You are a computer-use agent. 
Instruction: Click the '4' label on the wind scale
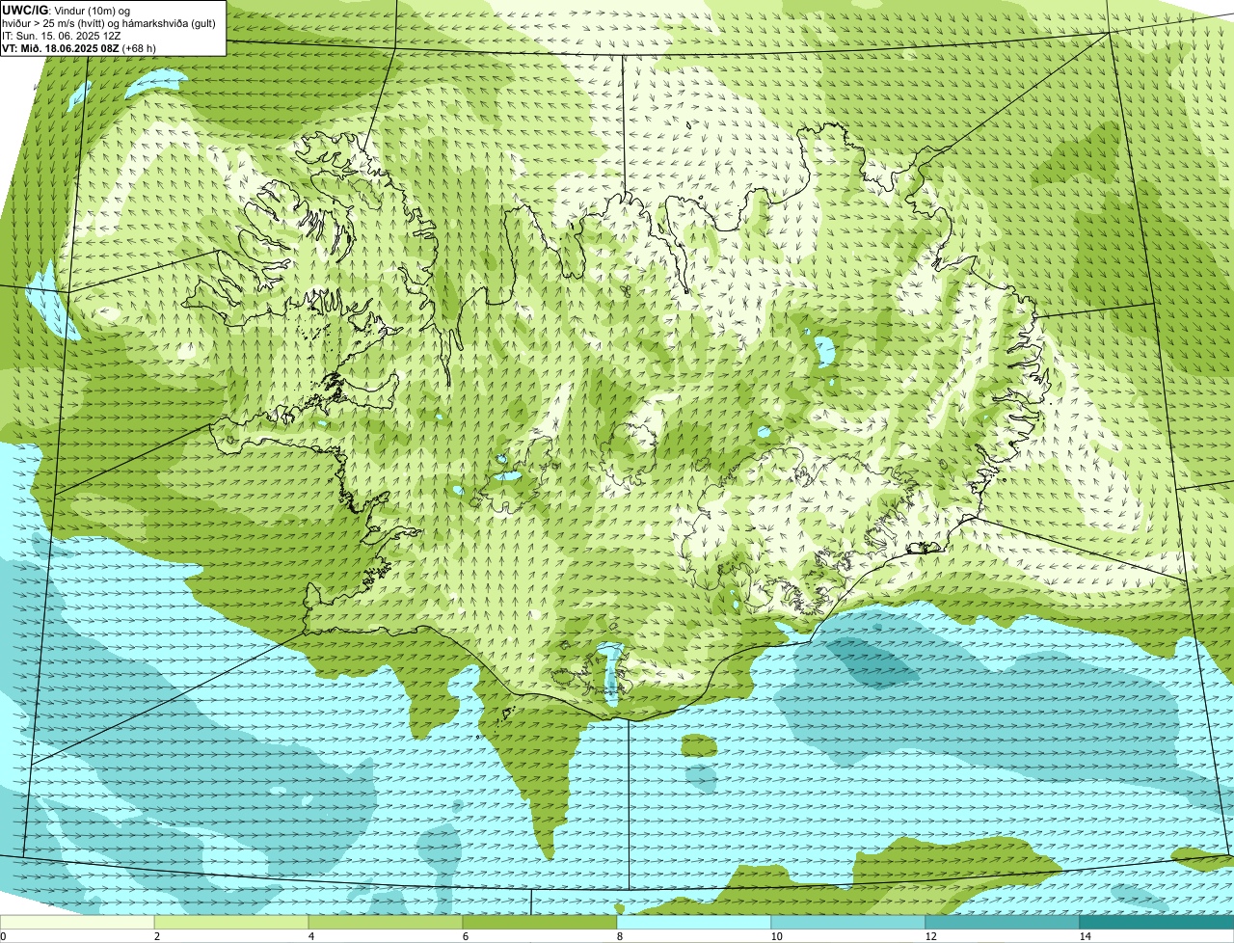(310, 936)
